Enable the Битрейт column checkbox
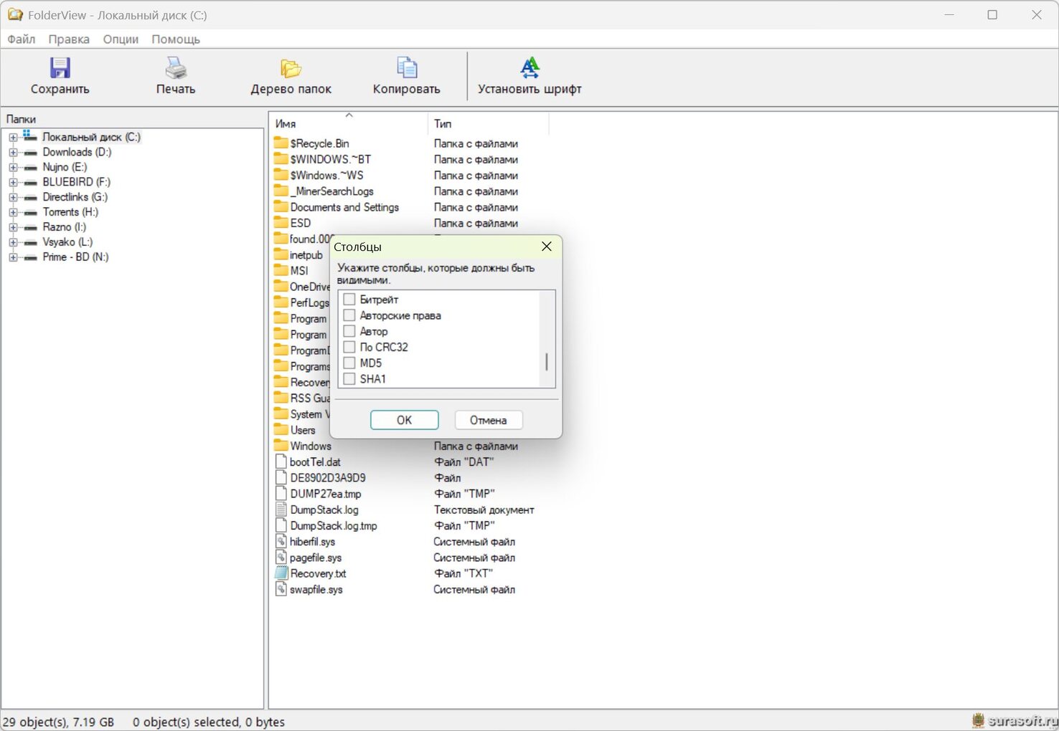1059x731 pixels. (x=349, y=300)
